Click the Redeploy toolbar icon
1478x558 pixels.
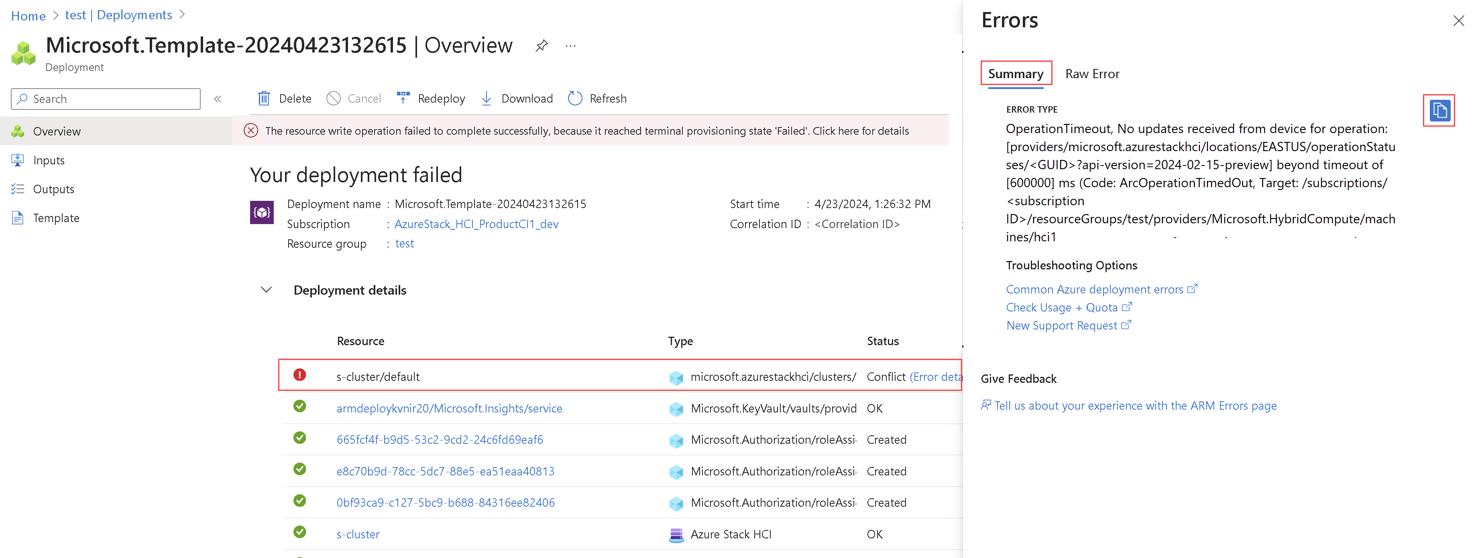[403, 98]
